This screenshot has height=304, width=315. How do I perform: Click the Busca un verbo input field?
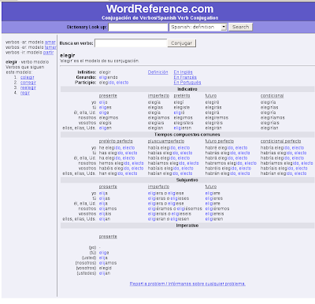point(131,43)
